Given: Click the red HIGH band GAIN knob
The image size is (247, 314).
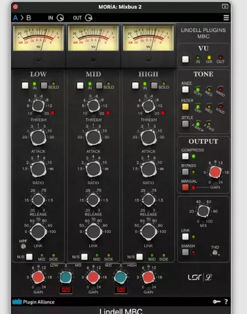Looking at the screenshot, I should pyautogui.click(x=148, y=277).
